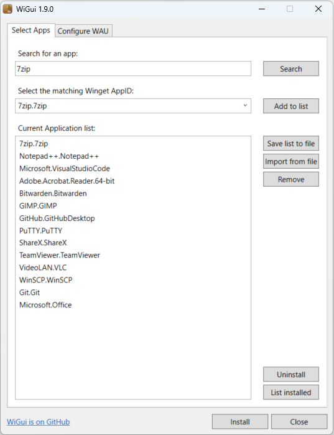334x435 pixels.
Task: Switch to the Configure WAU tab
Action: pos(83,30)
